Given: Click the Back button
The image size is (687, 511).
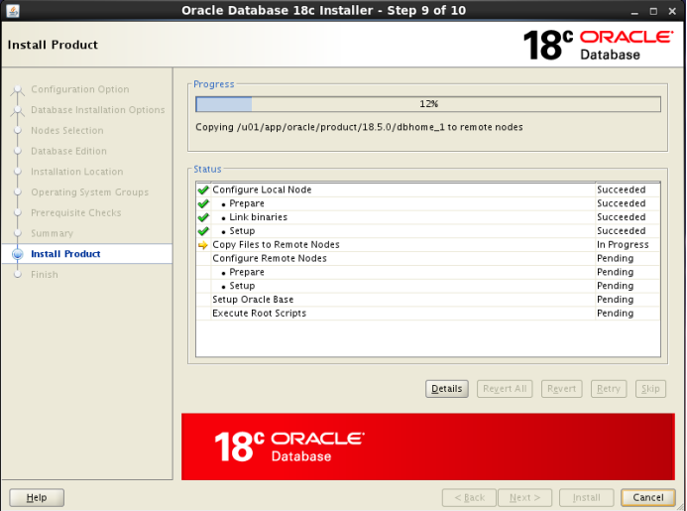Looking at the screenshot, I should pos(469,498).
